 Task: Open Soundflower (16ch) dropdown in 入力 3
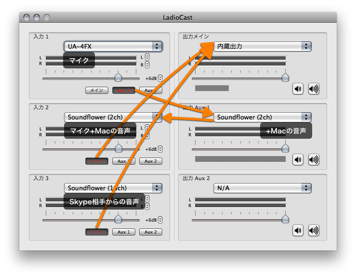pos(113,188)
